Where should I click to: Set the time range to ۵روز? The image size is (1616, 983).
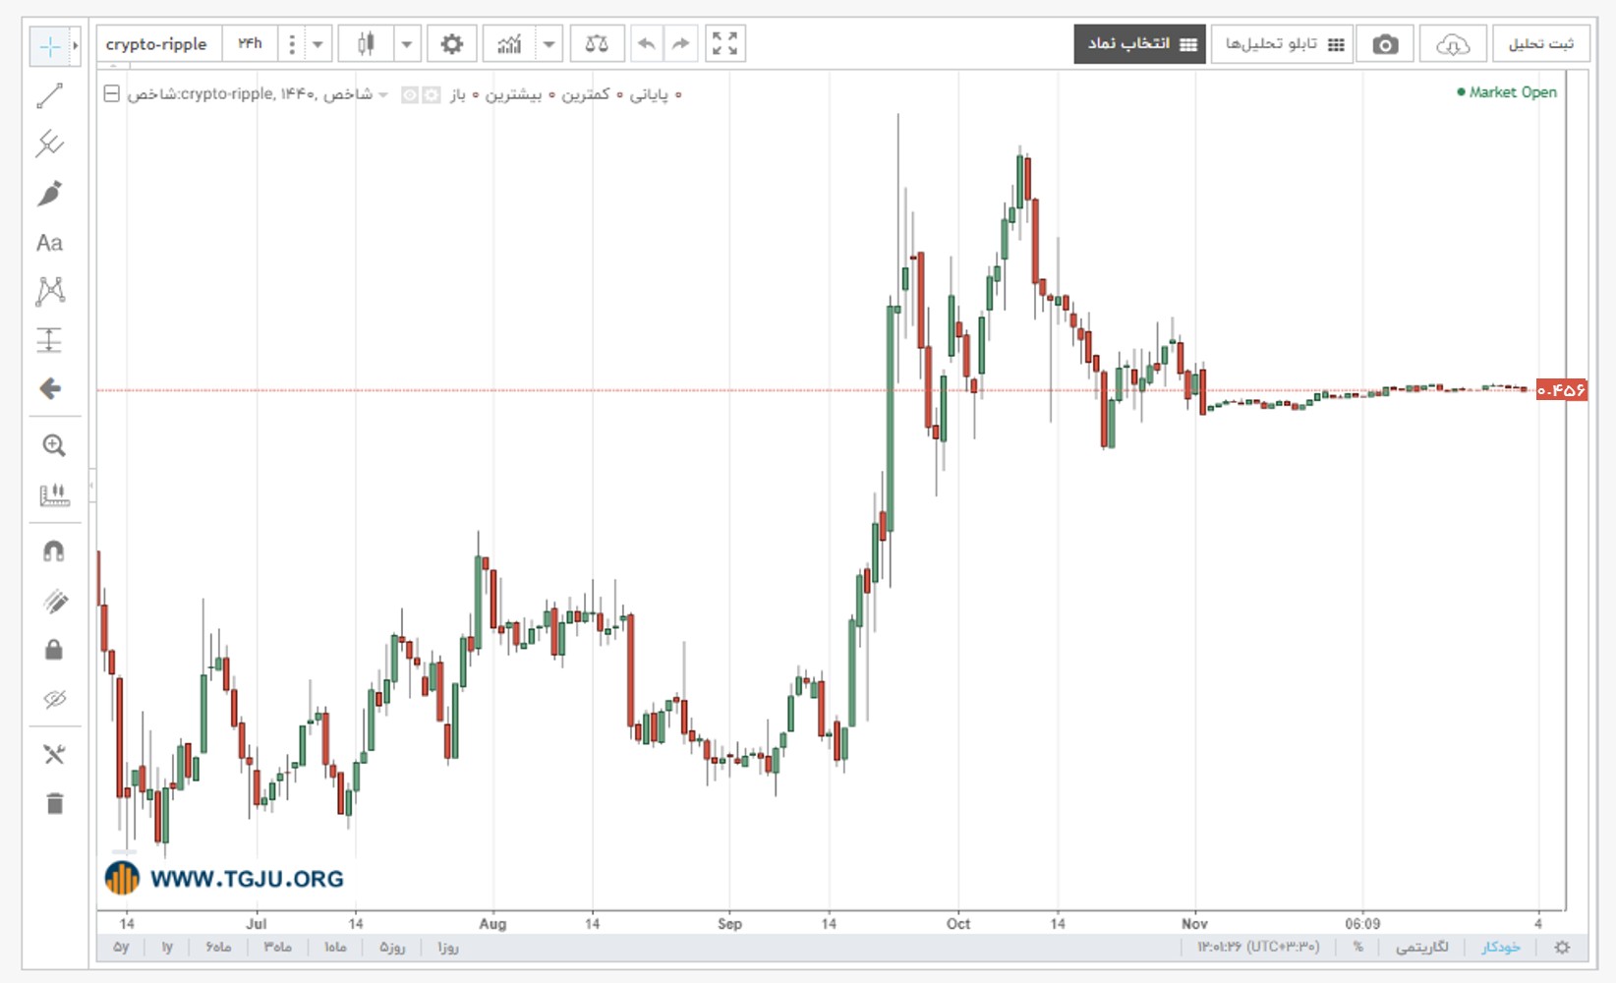pyautogui.click(x=392, y=947)
